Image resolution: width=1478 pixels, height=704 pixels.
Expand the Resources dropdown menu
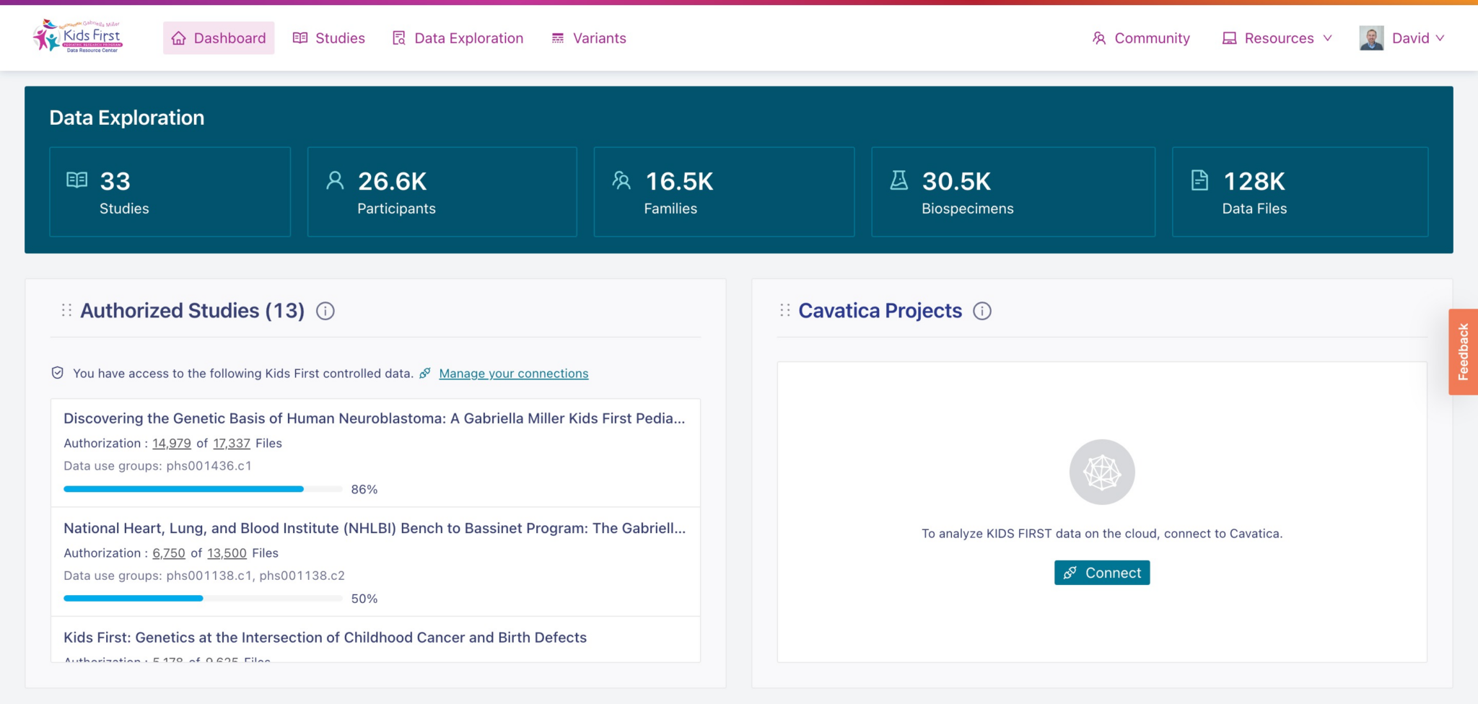1277,38
